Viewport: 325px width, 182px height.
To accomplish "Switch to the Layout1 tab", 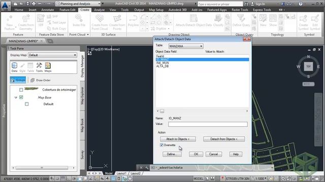I will click(121, 173).
